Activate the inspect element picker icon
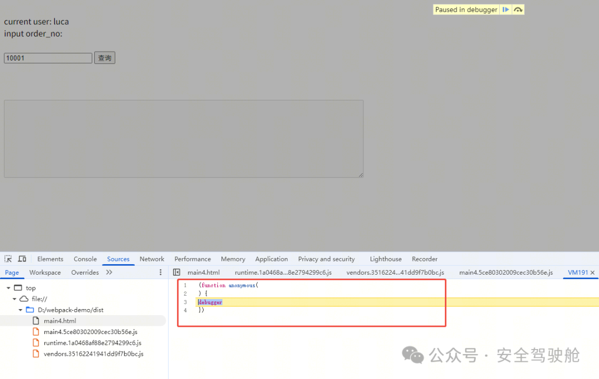The height and width of the screenshot is (379, 599). [x=8, y=259]
